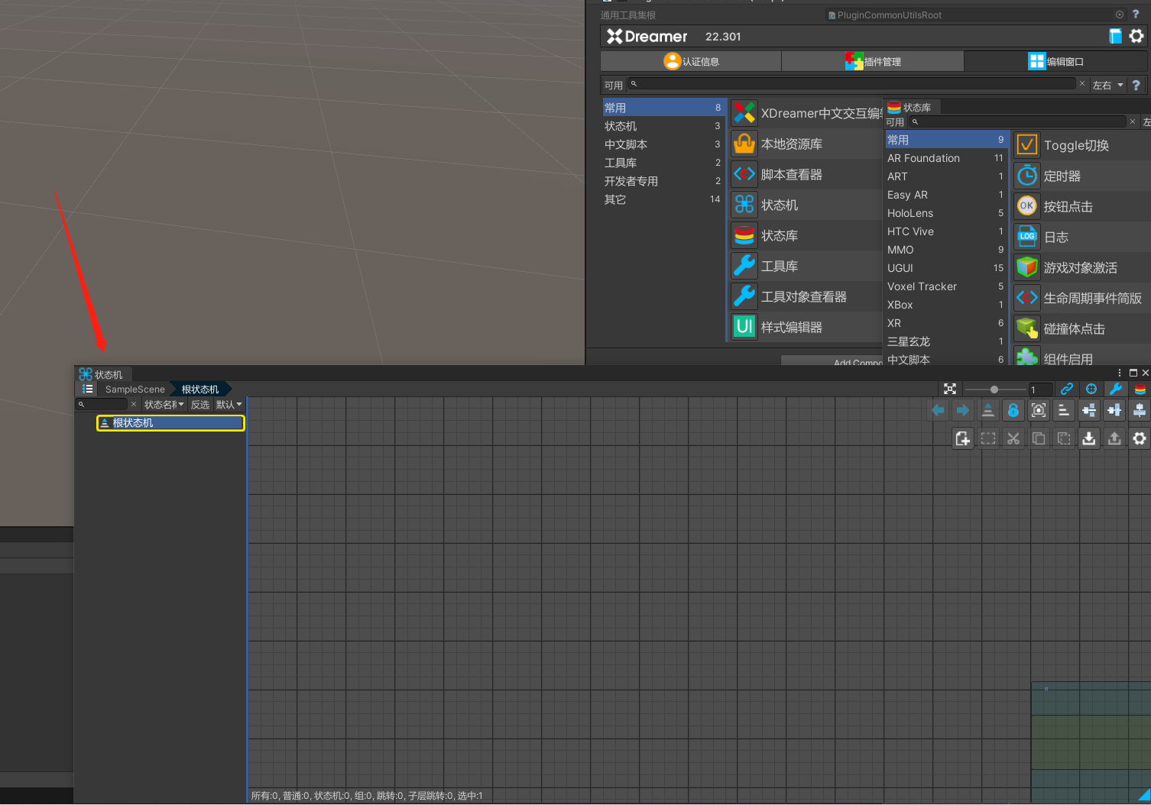Image resolution: width=1151 pixels, height=805 pixels.
Task: Switch to the 编辑窗口 tab
Action: click(x=1056, y=60)
